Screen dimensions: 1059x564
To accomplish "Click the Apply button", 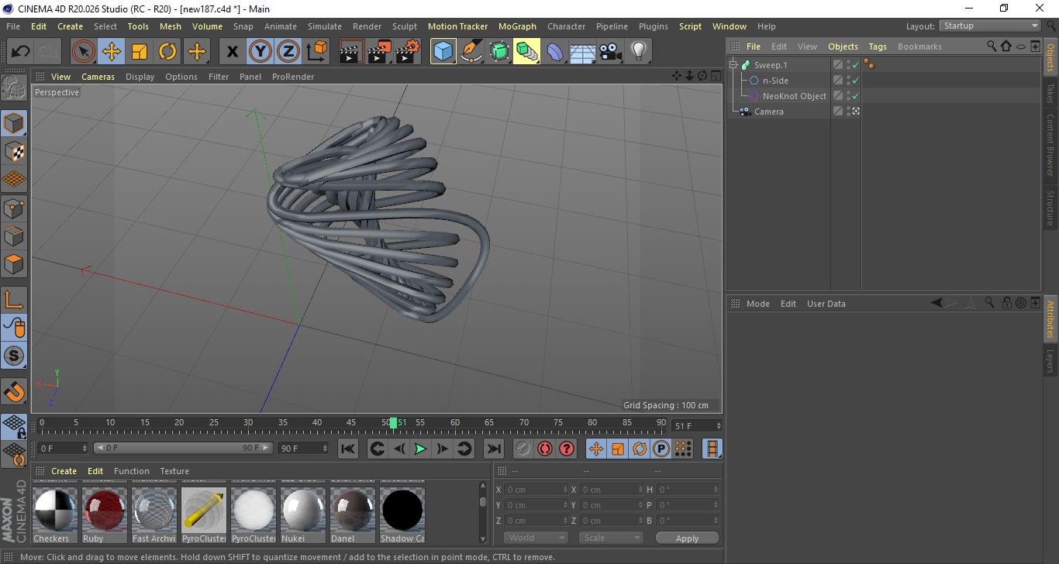I will click(687, 538).
